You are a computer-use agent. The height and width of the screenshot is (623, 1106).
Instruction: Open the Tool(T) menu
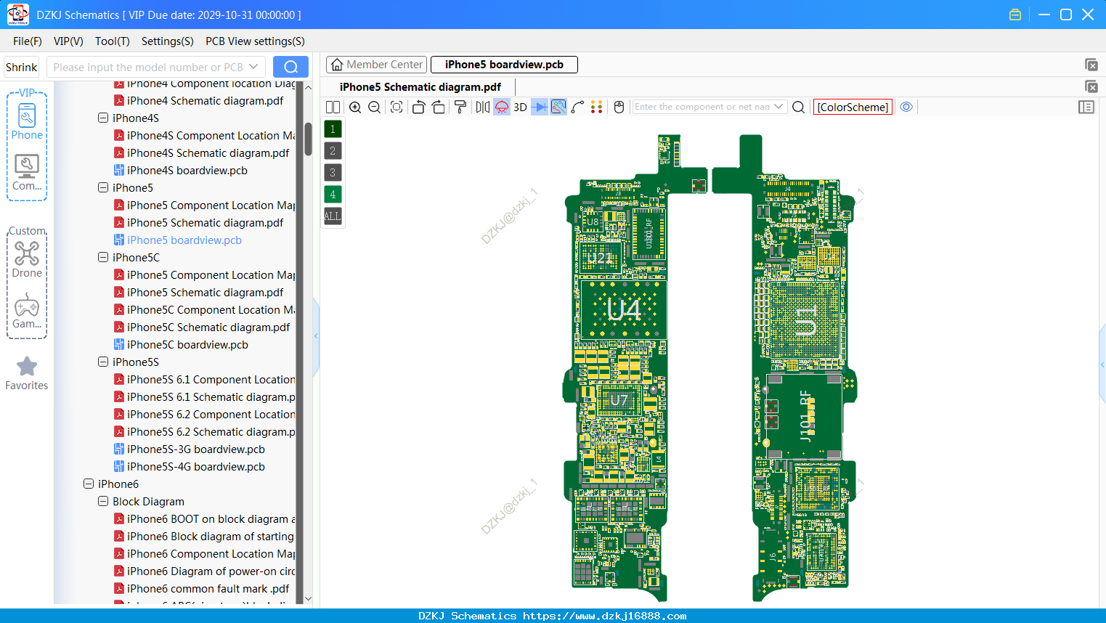(113, 41)
